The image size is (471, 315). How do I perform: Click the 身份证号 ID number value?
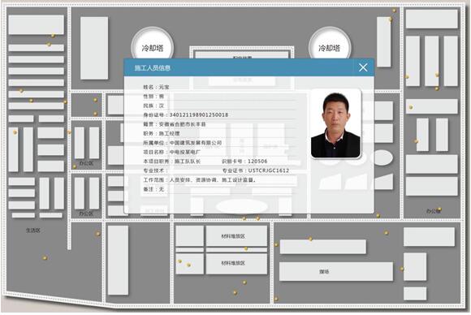coord(199,114)
